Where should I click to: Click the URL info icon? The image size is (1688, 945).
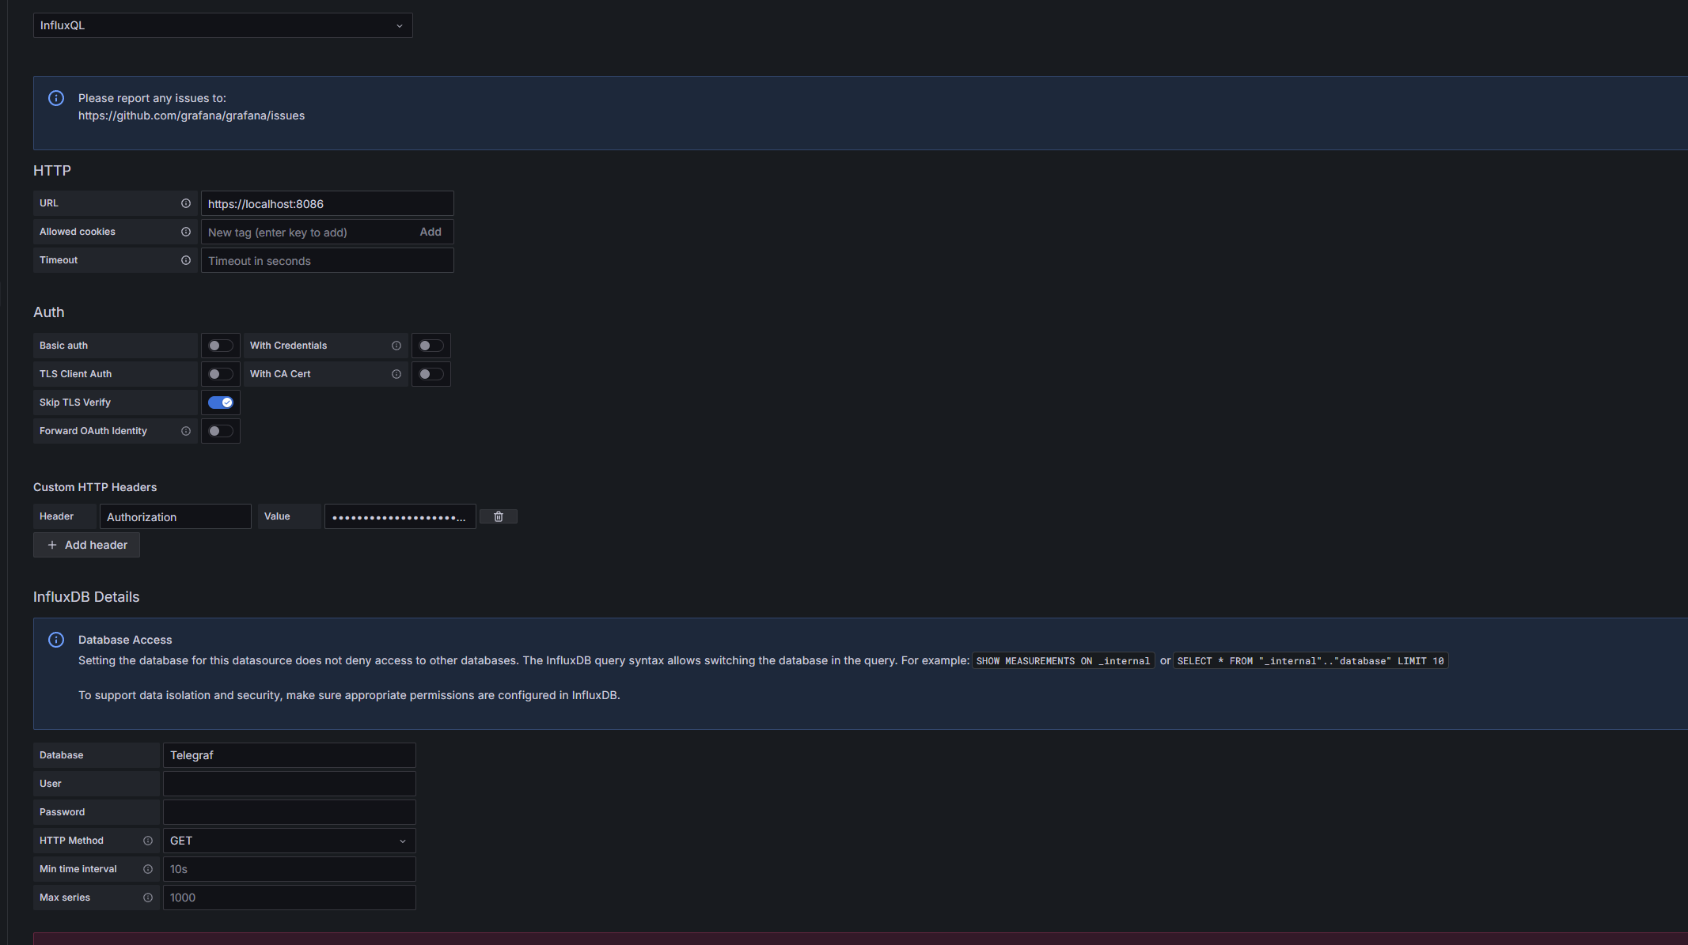pyautogui.click(x=186, y=203)
